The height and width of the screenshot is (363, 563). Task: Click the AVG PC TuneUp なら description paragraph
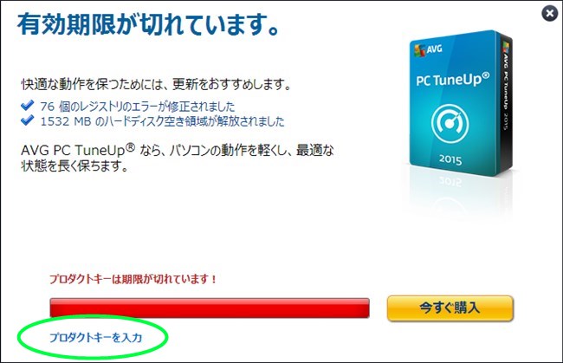click(x=178, y=158)
